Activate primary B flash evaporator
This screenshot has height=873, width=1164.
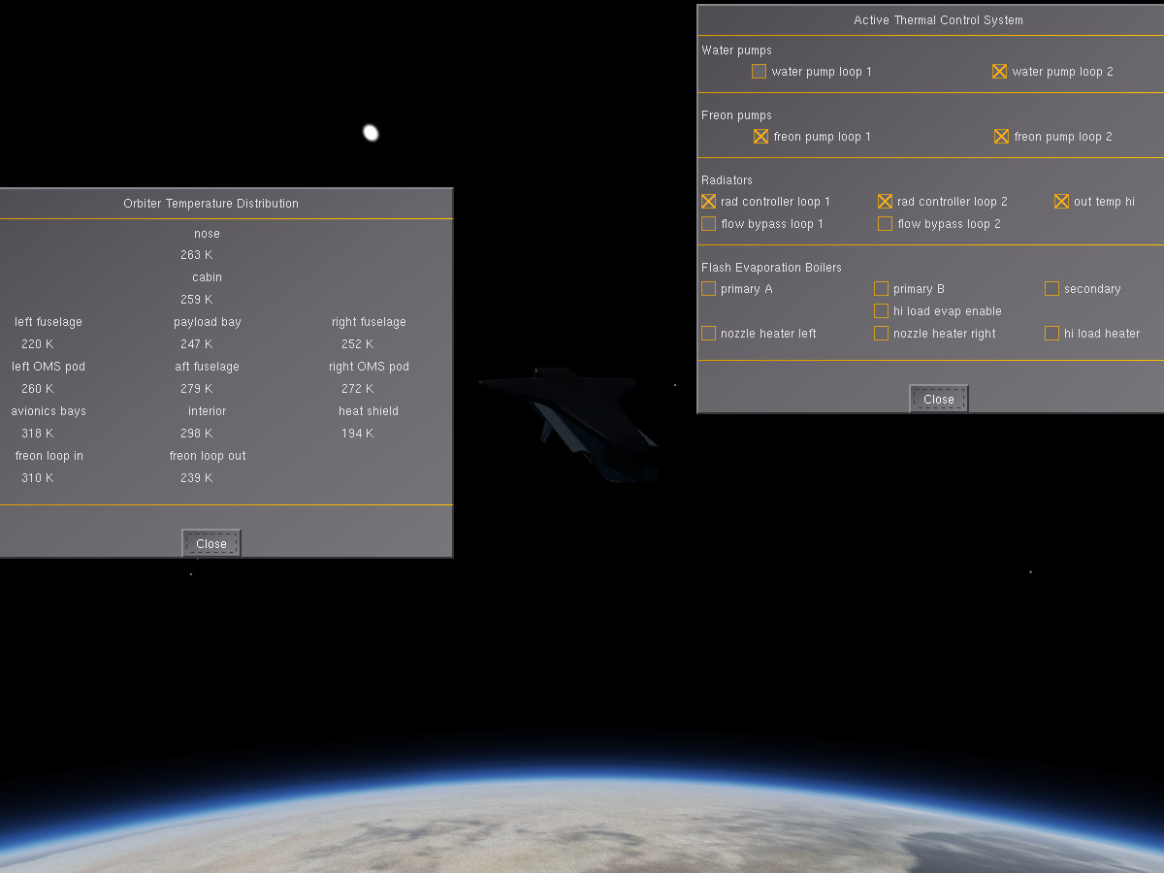881,289
